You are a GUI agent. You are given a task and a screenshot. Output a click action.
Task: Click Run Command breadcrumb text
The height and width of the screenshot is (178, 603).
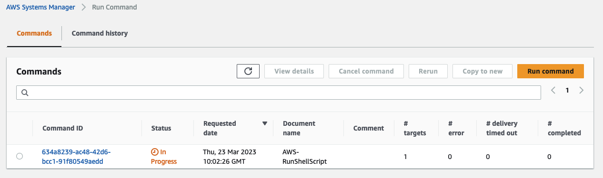click(114, 7)
